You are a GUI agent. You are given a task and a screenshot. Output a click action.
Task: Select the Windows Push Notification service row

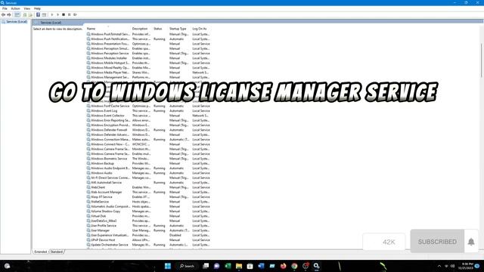(x=148, y=39)
